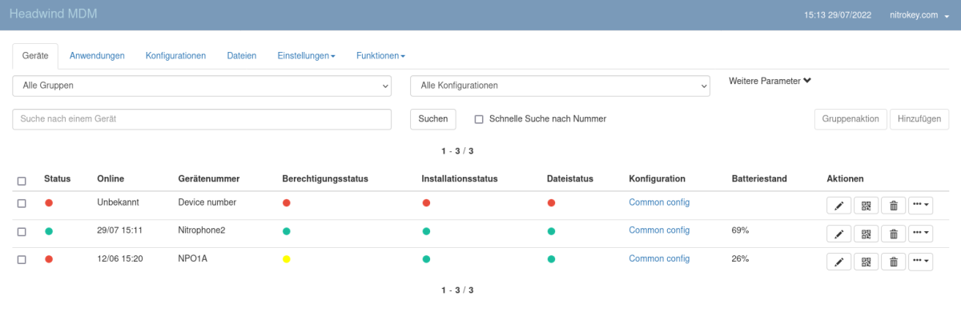Delete the NPO1A device with trash icon
961x316 pixels.
pyautogui.click(x=893, y=262)
